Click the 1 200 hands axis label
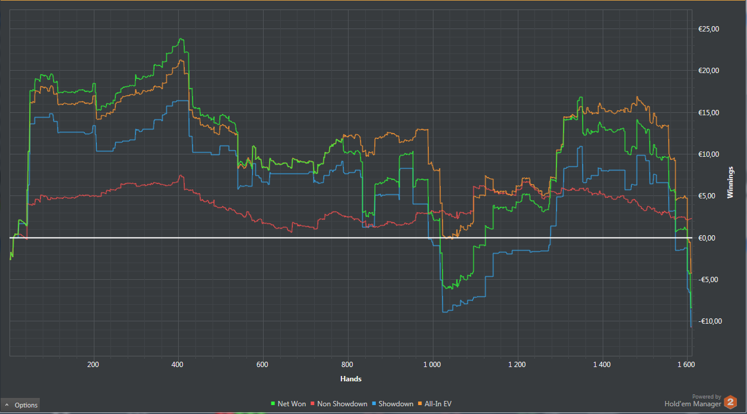This screenshot has width=747, height=414. point(517,365)
